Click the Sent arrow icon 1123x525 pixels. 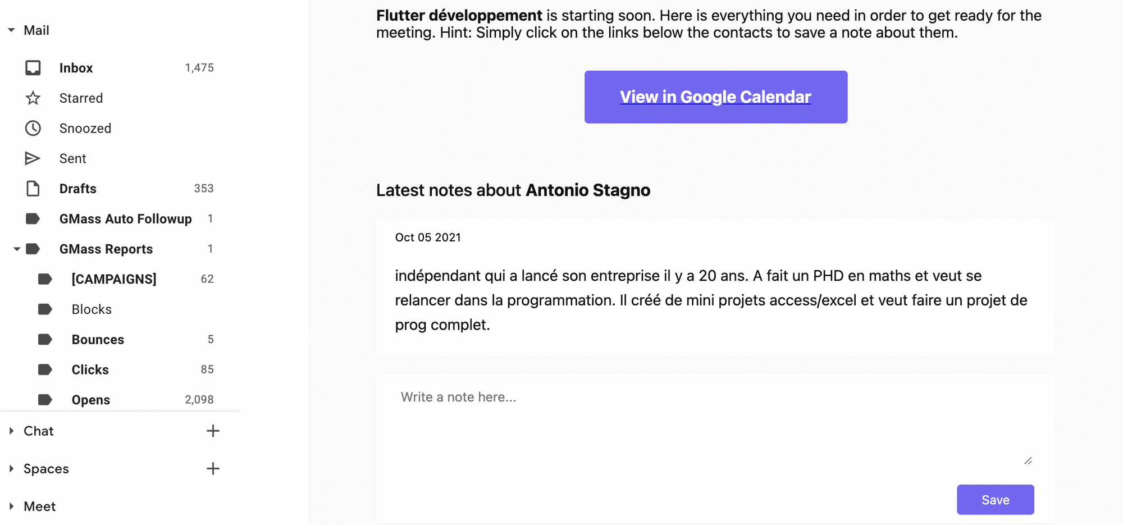click(x=33, y=159)
